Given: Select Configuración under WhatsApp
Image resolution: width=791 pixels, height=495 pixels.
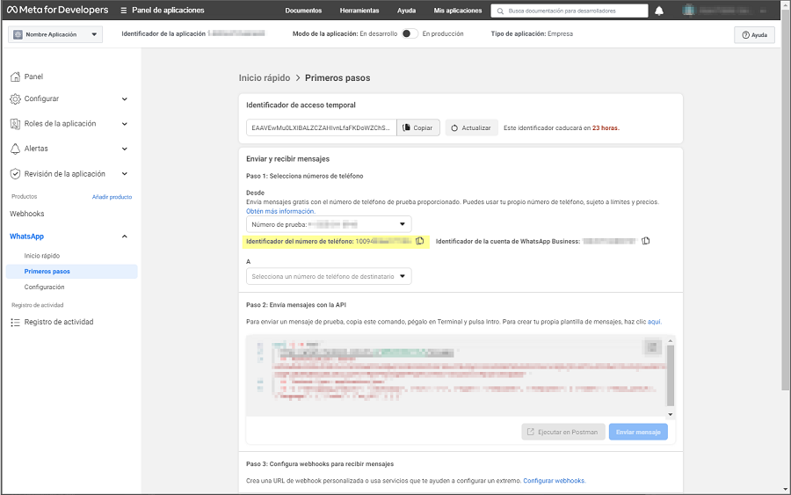Looking at the screenshot, I should 45,288.
